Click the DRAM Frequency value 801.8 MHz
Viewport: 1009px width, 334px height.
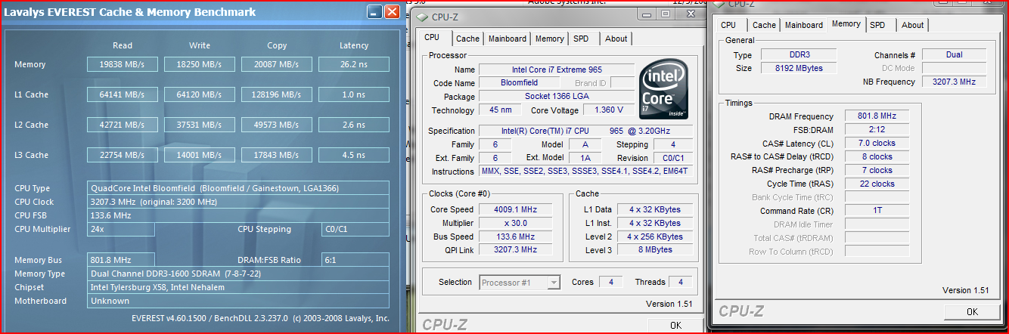877,116
